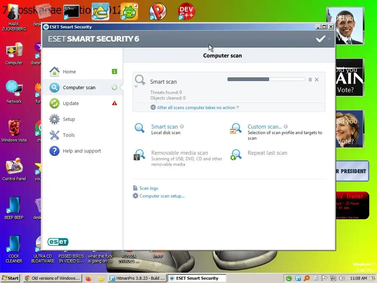377x283 pixels.
Task: Click the Smart scan info icon
Action: 182,126
